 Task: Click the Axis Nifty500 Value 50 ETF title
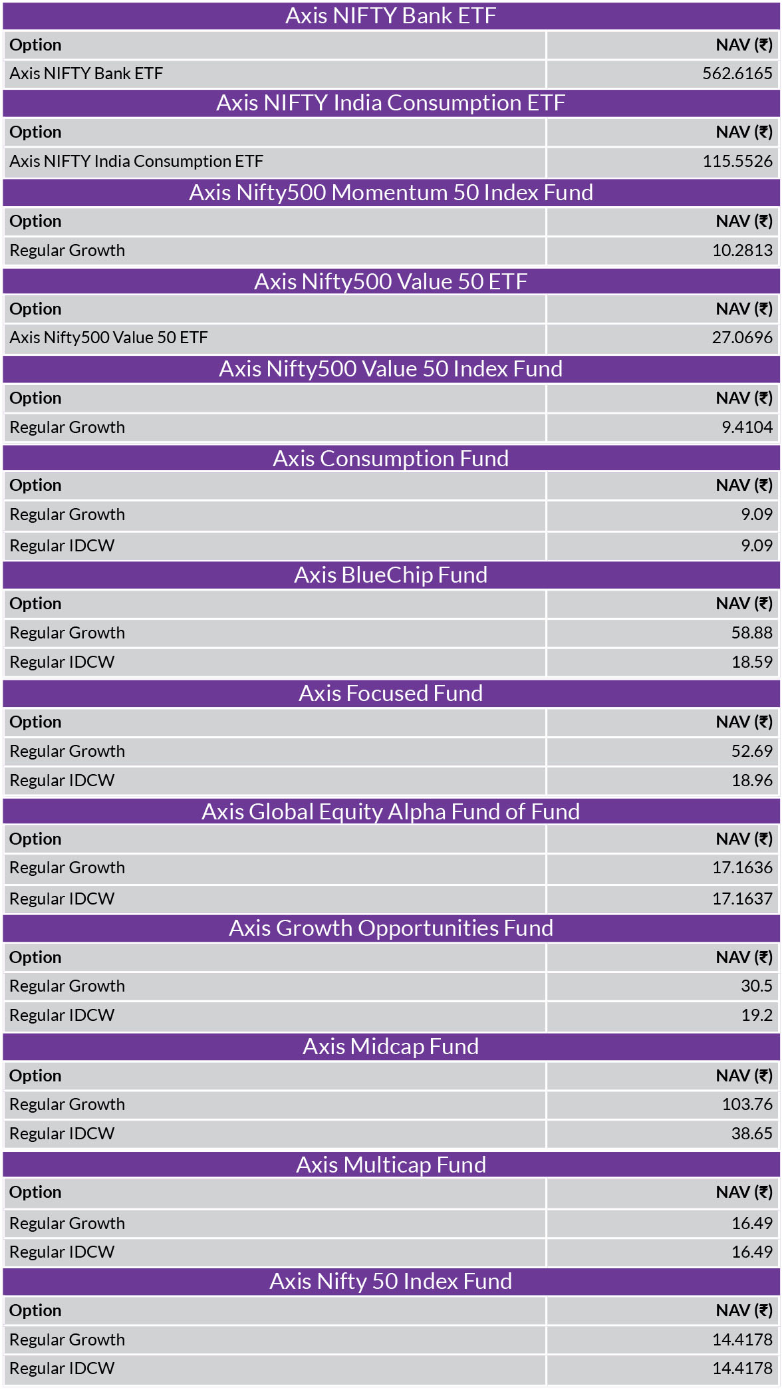391,281
